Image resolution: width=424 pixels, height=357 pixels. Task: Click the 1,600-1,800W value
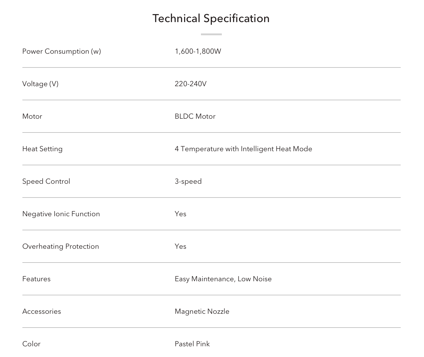click(x=198, y=51)
